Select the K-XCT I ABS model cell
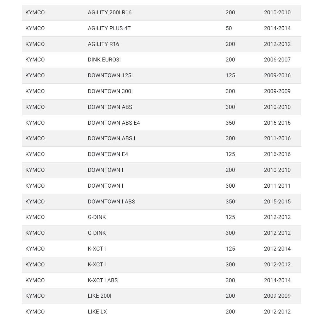The height and width of the screenshot is (322, 322). pyautogui.click(x=103, y=280)
